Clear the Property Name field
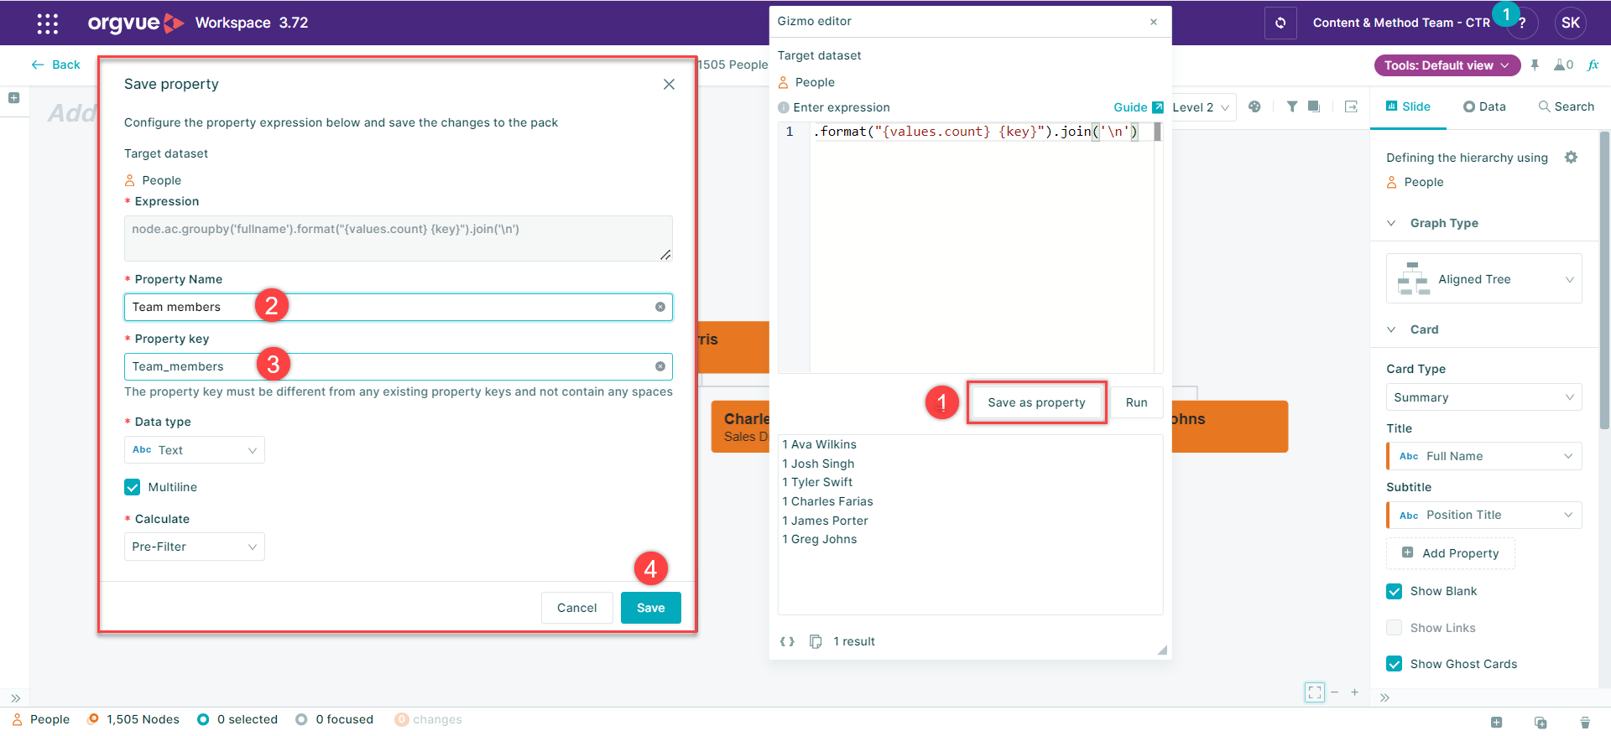 click(x=660, y=307)
